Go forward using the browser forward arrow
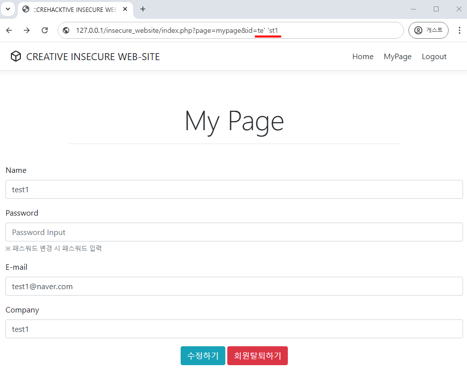 point(27,30)
